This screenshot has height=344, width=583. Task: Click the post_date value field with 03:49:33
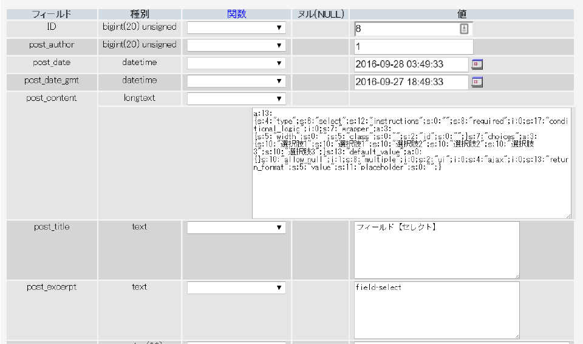coord(411,64)
